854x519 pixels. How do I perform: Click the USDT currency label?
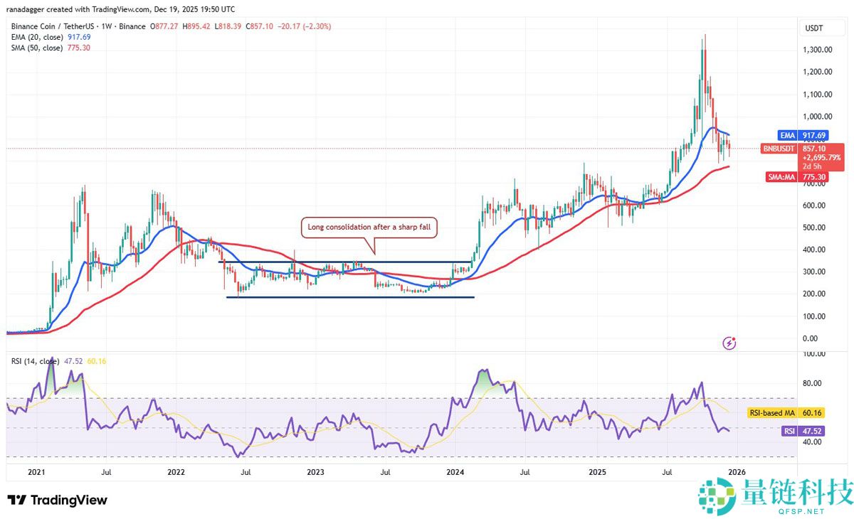(813, 29)
